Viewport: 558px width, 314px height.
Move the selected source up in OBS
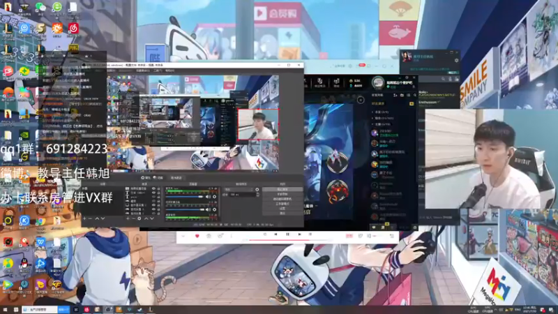pos(146,218)
